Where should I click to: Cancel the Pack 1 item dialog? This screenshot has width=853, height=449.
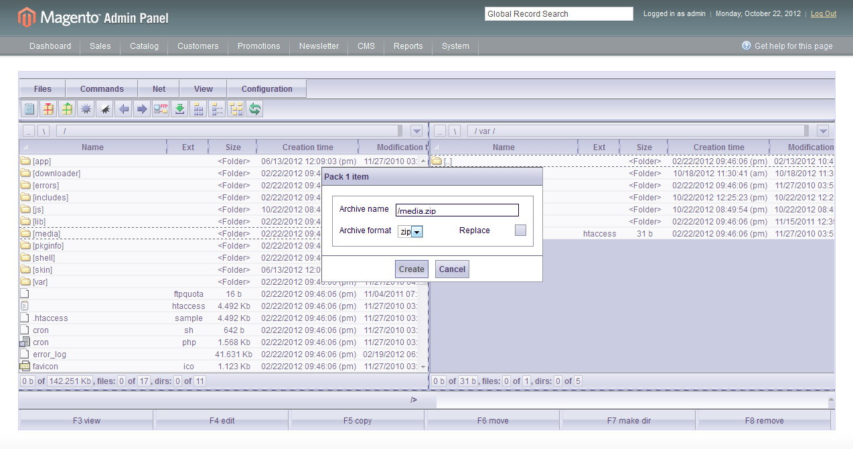pyautogui.click(x=452, y=269)
